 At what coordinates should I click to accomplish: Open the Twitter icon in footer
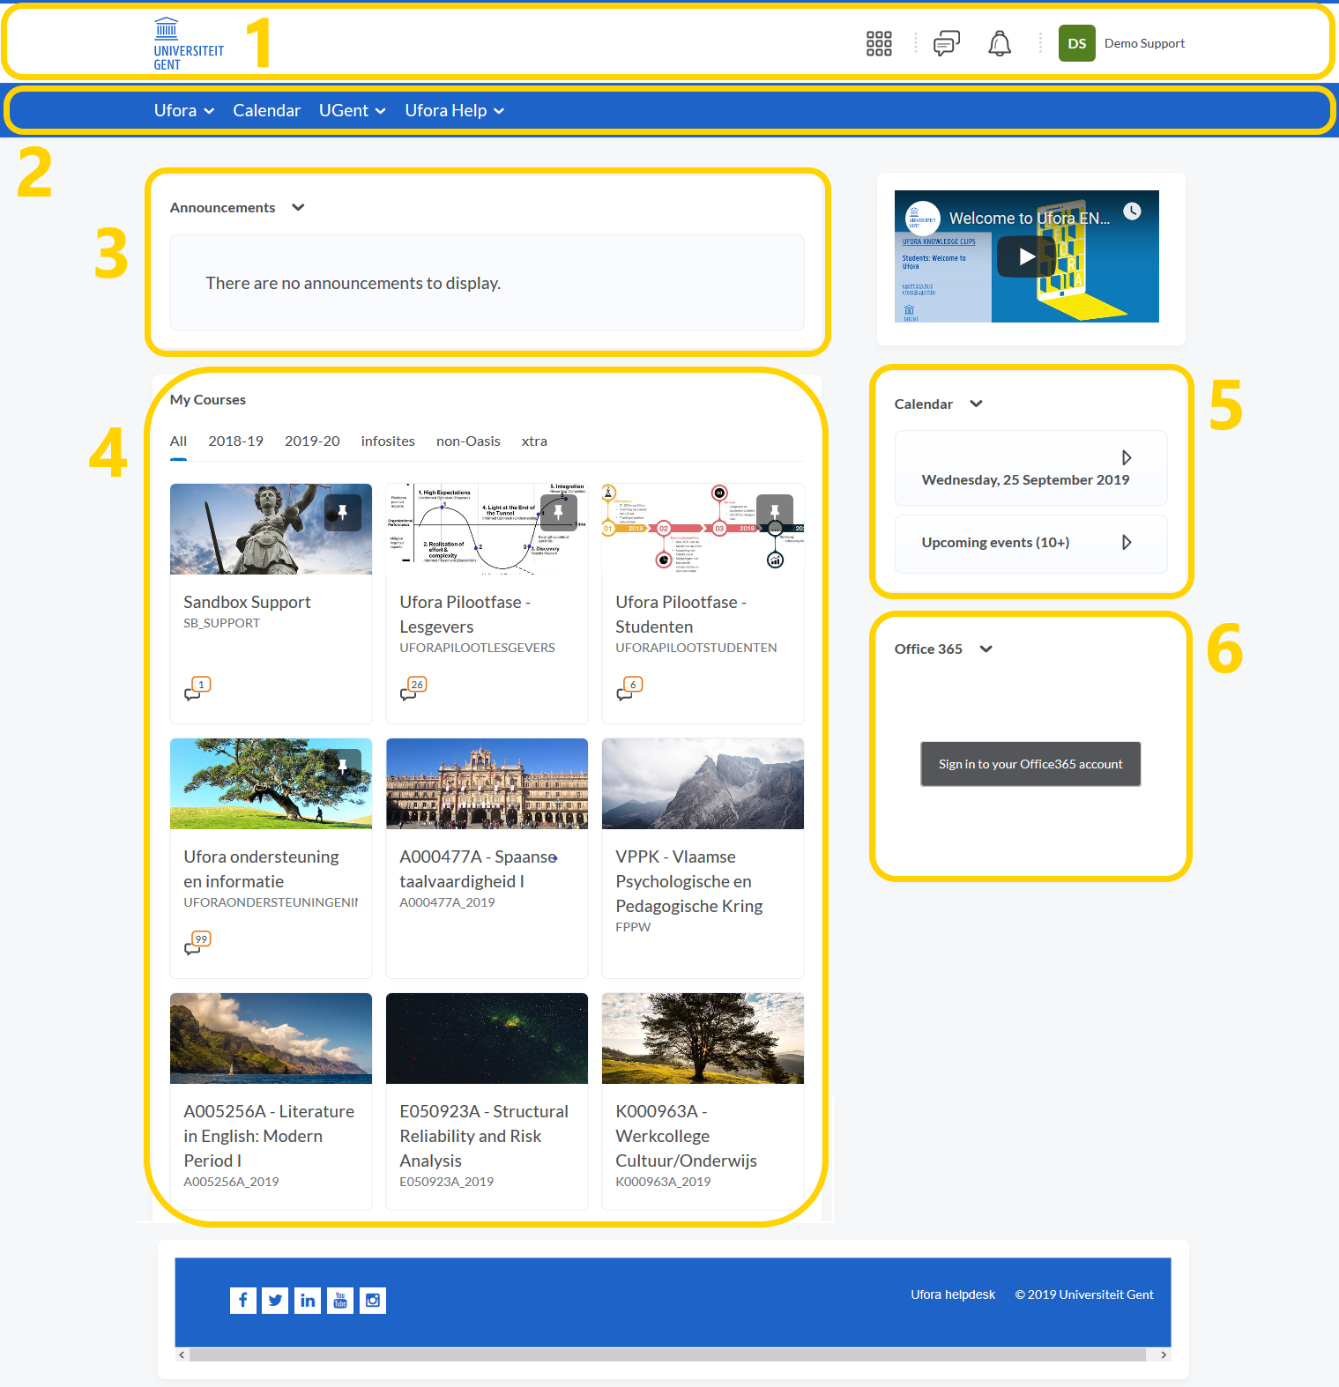pos(275,1300)
